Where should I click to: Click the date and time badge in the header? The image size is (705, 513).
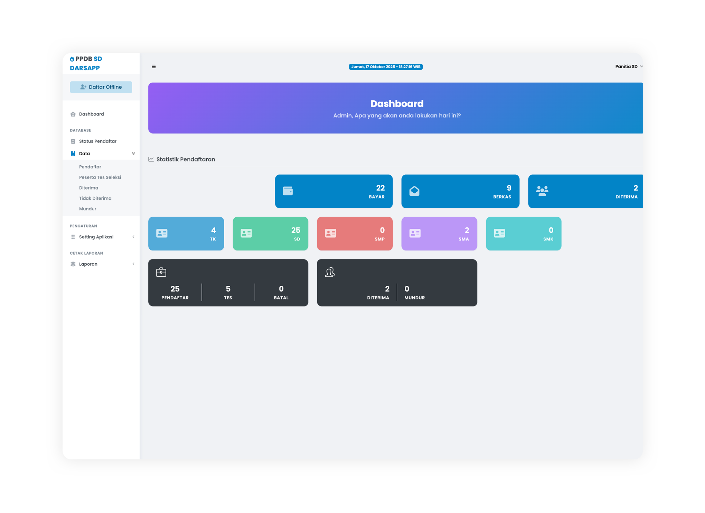[385, 67]
